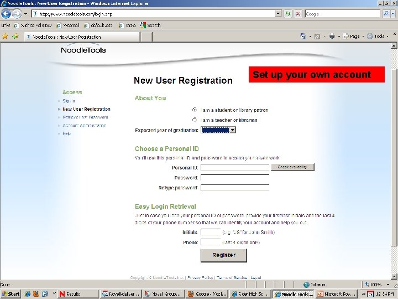Select 'I am a teacher or librarian'

click(x=195, y=120)
